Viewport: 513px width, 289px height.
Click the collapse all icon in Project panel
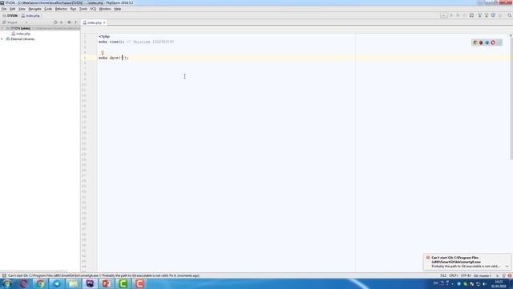click(62, 22)
